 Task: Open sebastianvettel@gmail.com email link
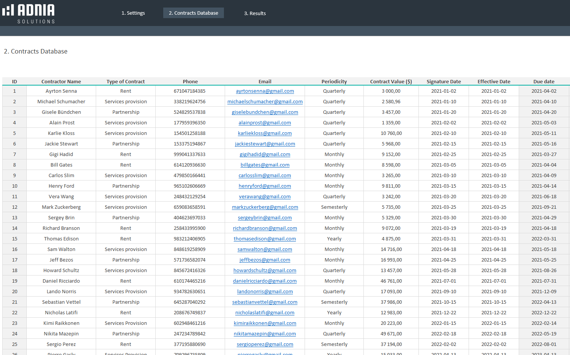(265, 302)
